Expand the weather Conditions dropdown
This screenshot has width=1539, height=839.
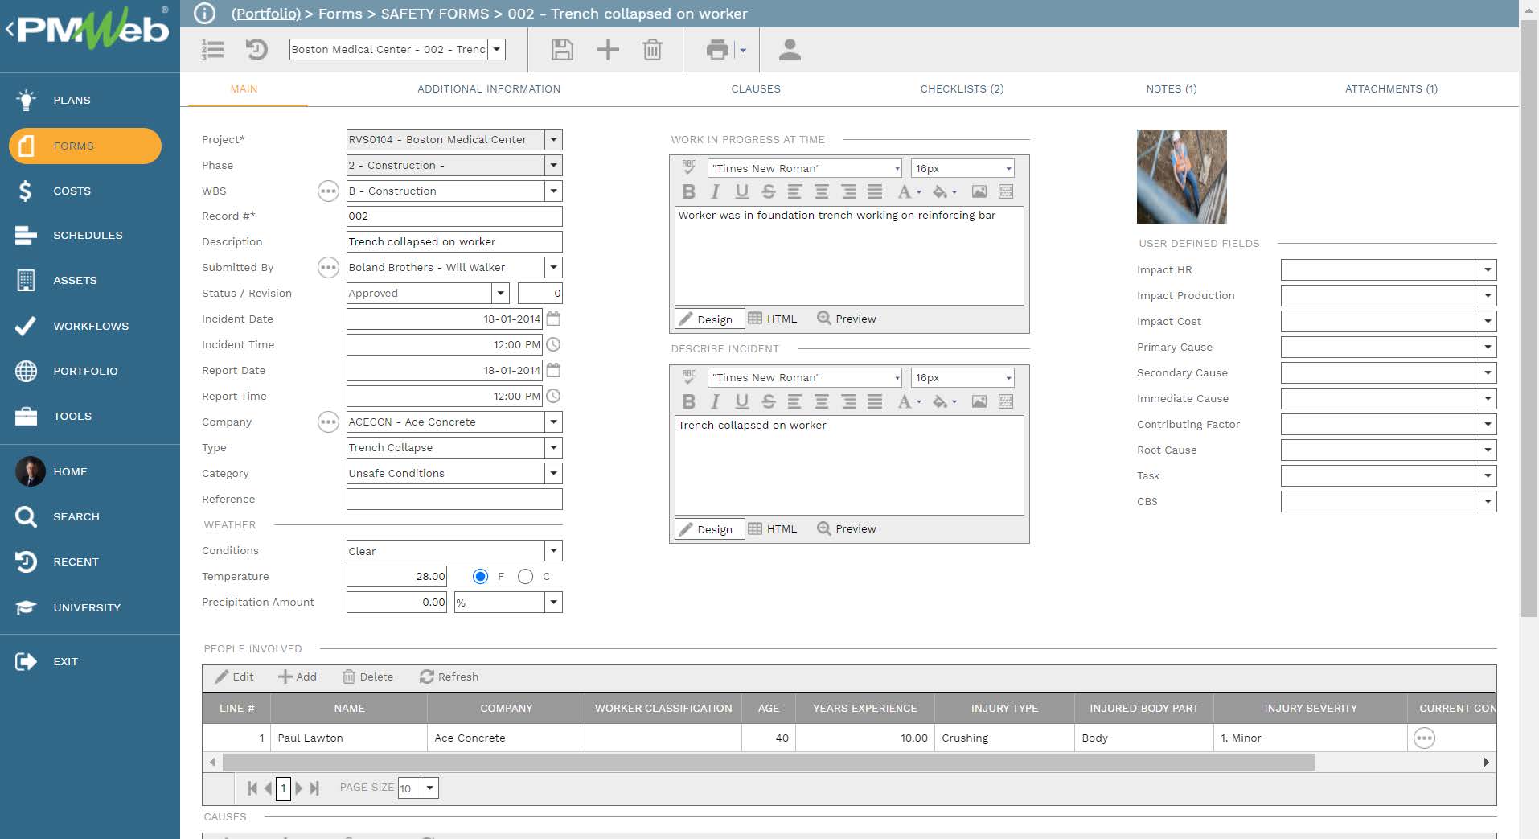[x=553, y=551]
